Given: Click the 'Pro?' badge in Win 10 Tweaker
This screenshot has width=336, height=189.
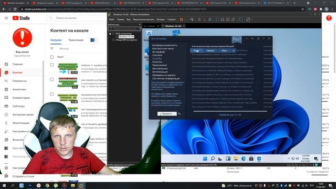Looking at the screenshot, I should pos(237,39).
